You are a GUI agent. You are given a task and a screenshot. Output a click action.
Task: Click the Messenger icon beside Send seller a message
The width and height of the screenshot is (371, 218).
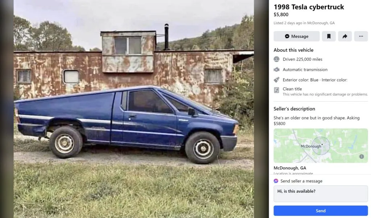pyautogui.click(x=276, y=181)
